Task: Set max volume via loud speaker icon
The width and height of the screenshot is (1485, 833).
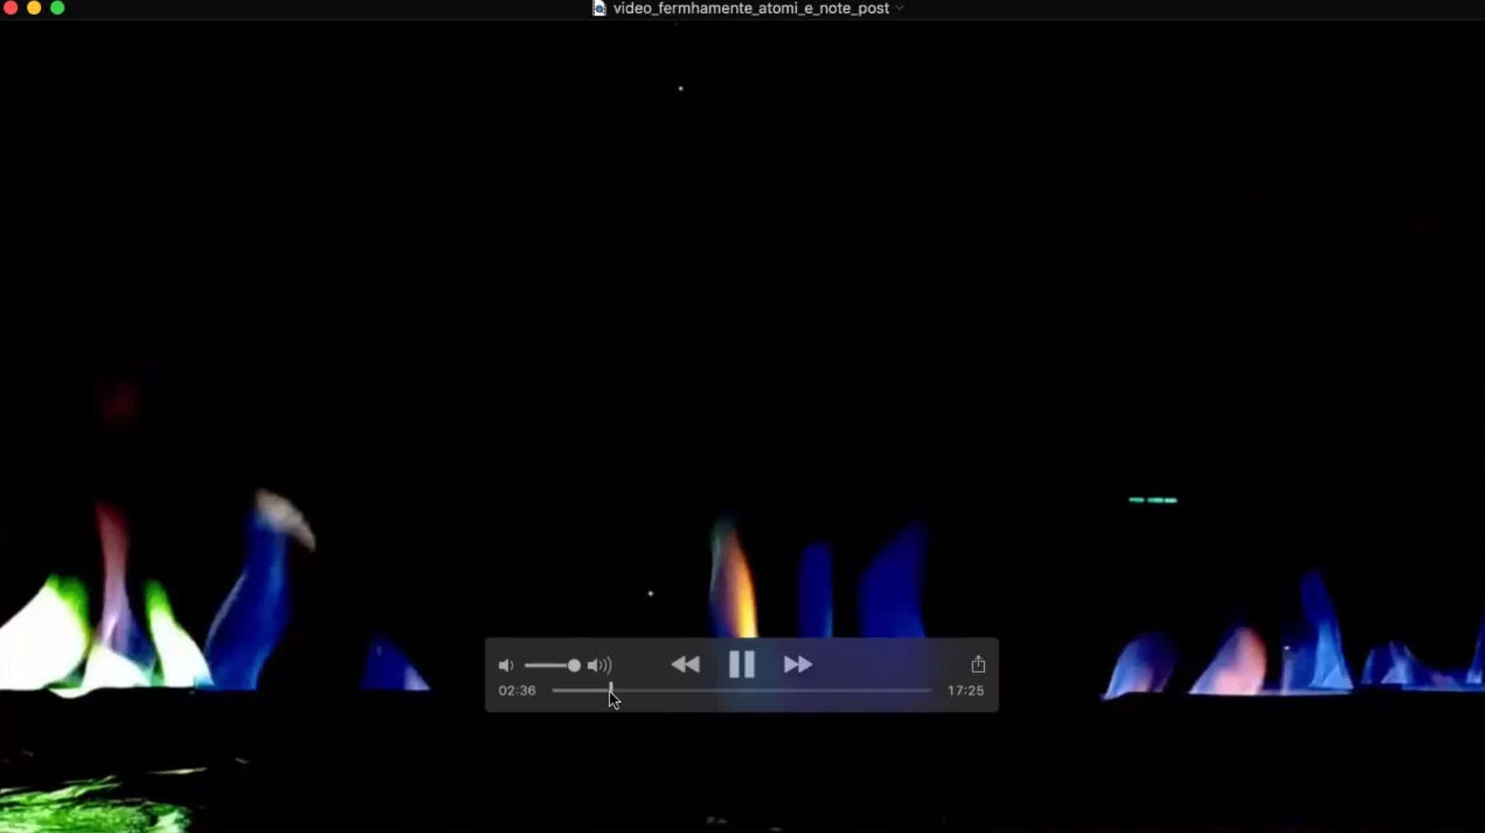Action: point(600,665)
